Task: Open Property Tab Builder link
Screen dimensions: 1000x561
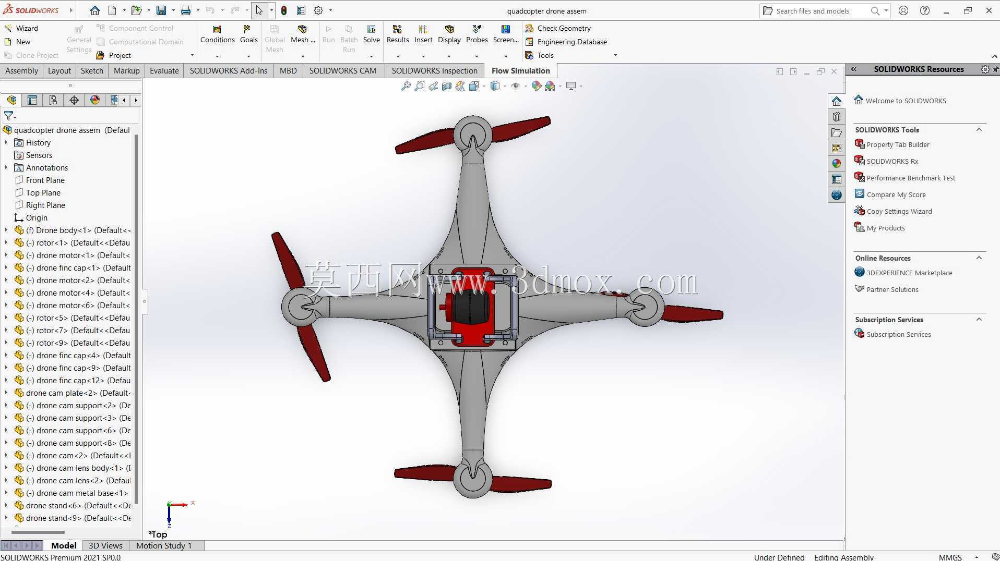Action: point(898,144)
